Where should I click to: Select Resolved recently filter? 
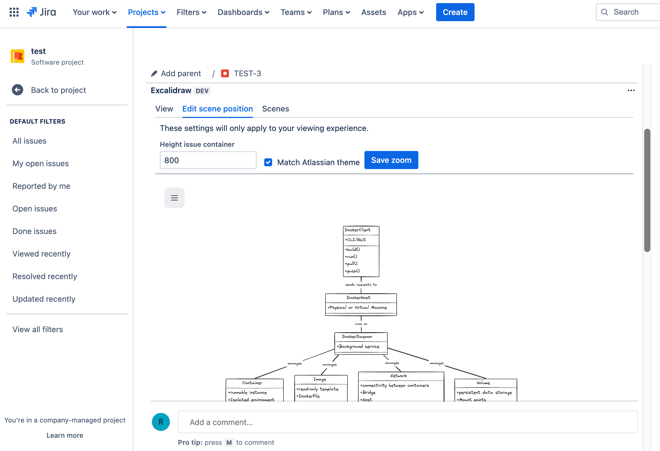[45, 276]
